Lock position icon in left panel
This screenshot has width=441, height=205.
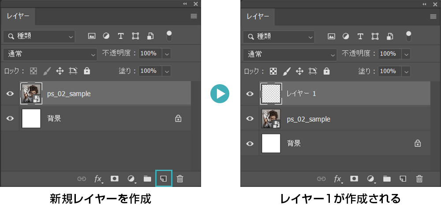point(60,71)
